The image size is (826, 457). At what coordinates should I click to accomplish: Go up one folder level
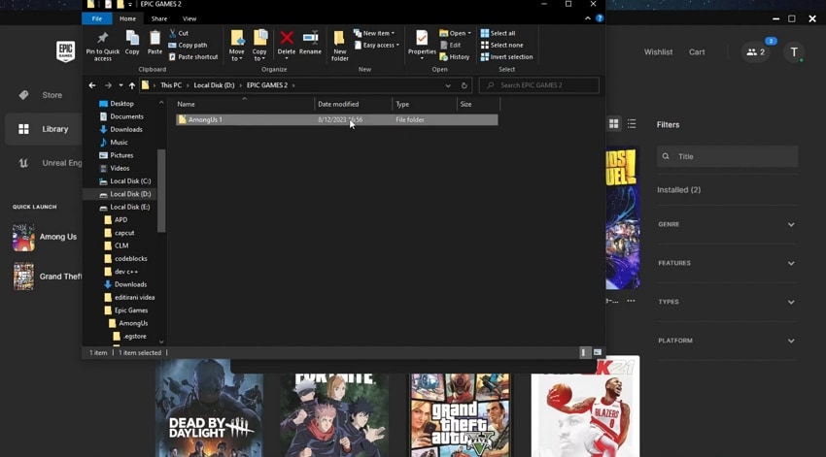point(132,85)
